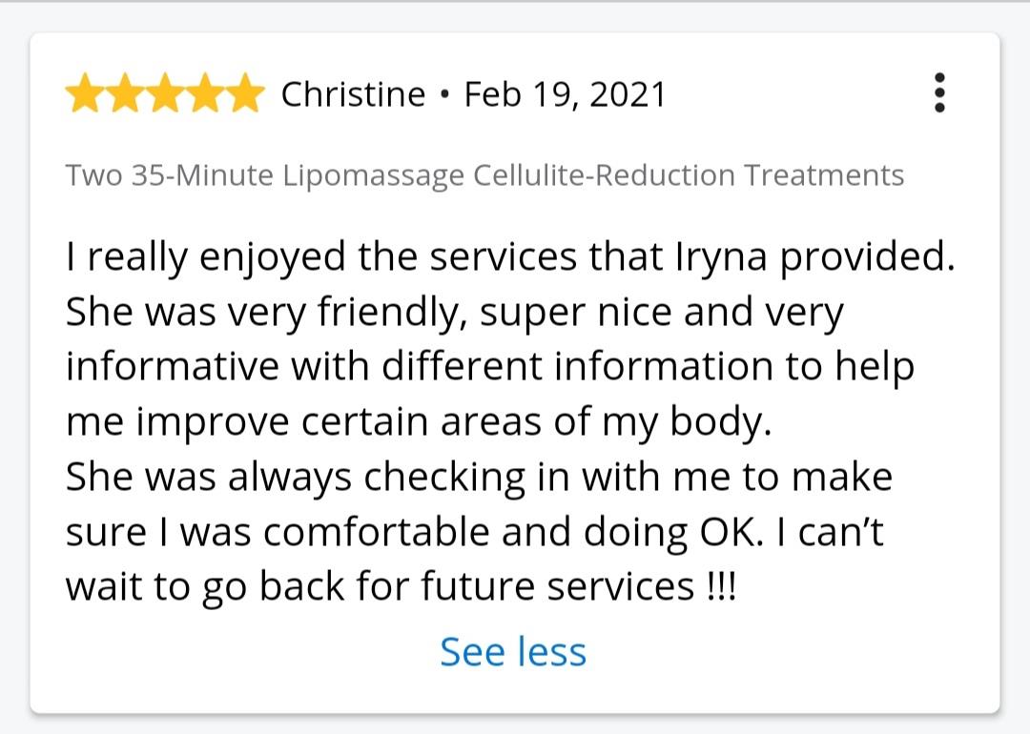Collapse the review with See less
The height and width of the screenshot is (734, 1030).
click(513, 652)
